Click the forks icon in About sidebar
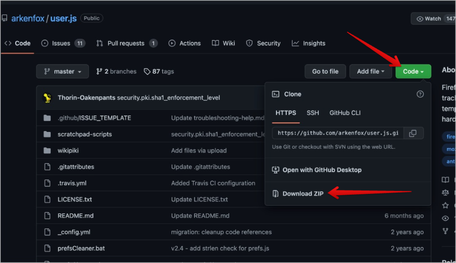Screen dimensions: 456x263 (x=445, y=231)
